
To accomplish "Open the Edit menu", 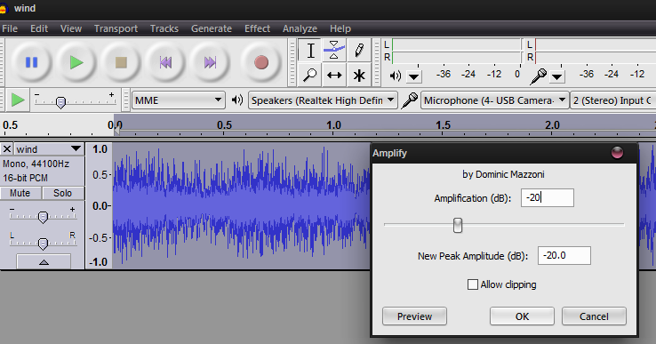I will [x=39, y=28].
